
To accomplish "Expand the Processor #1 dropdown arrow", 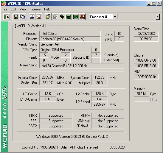I will (115, 17).
